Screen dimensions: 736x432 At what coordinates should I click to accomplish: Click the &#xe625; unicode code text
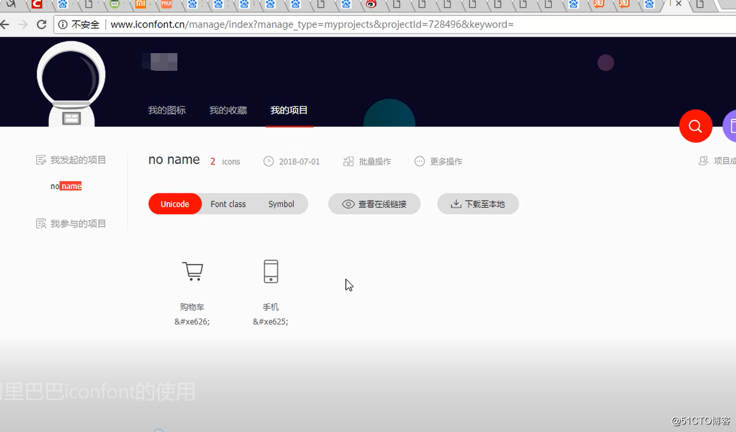[271, 322]
